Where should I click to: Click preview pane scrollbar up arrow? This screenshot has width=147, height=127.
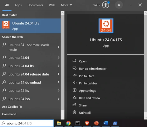(145, 13)
